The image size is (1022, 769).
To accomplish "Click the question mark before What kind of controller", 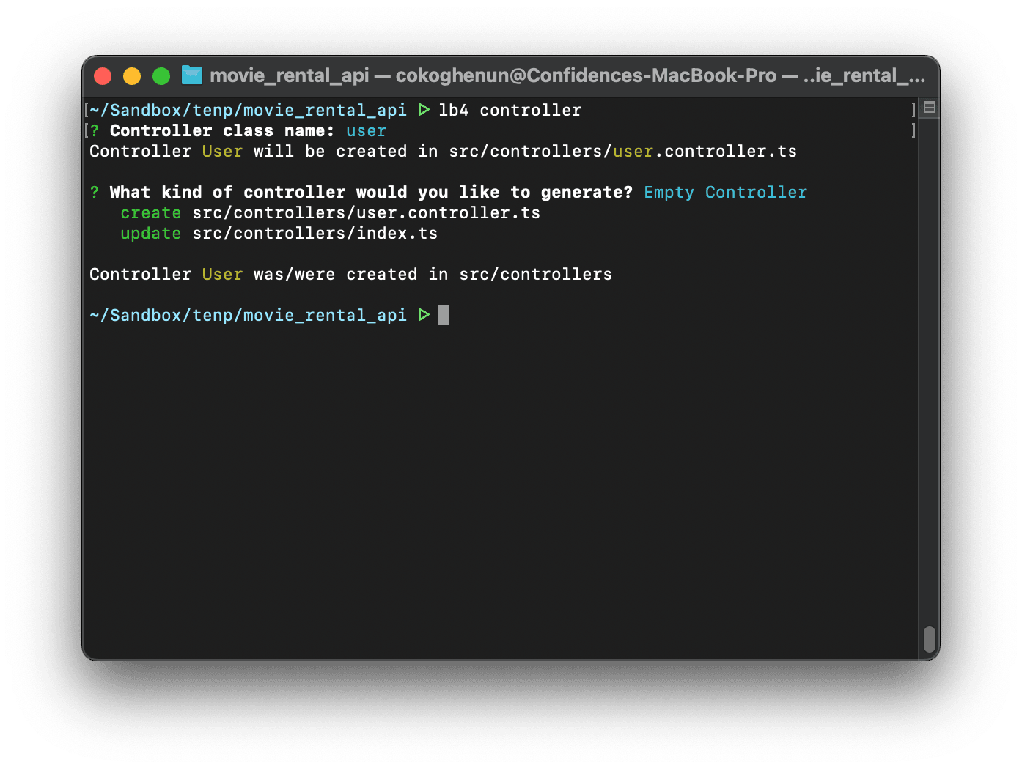I will (x=95, y=193).
